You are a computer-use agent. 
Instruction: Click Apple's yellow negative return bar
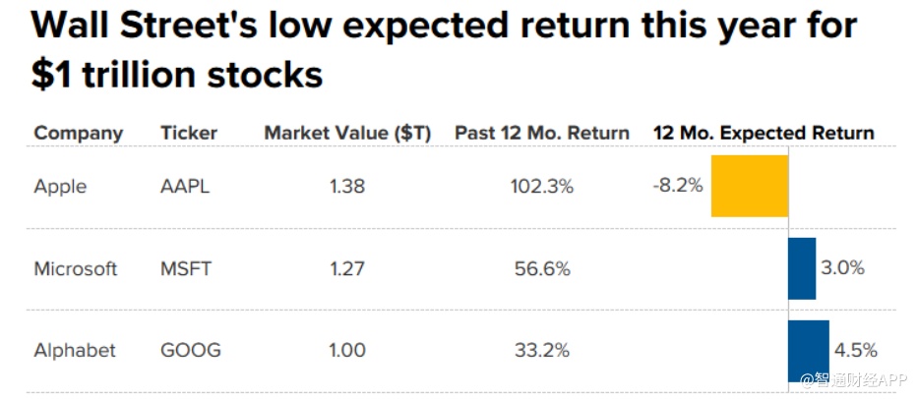[749, 186]
